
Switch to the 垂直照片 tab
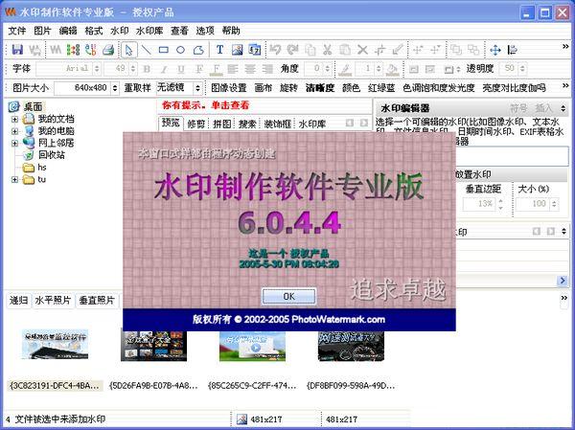pos(97,301)
